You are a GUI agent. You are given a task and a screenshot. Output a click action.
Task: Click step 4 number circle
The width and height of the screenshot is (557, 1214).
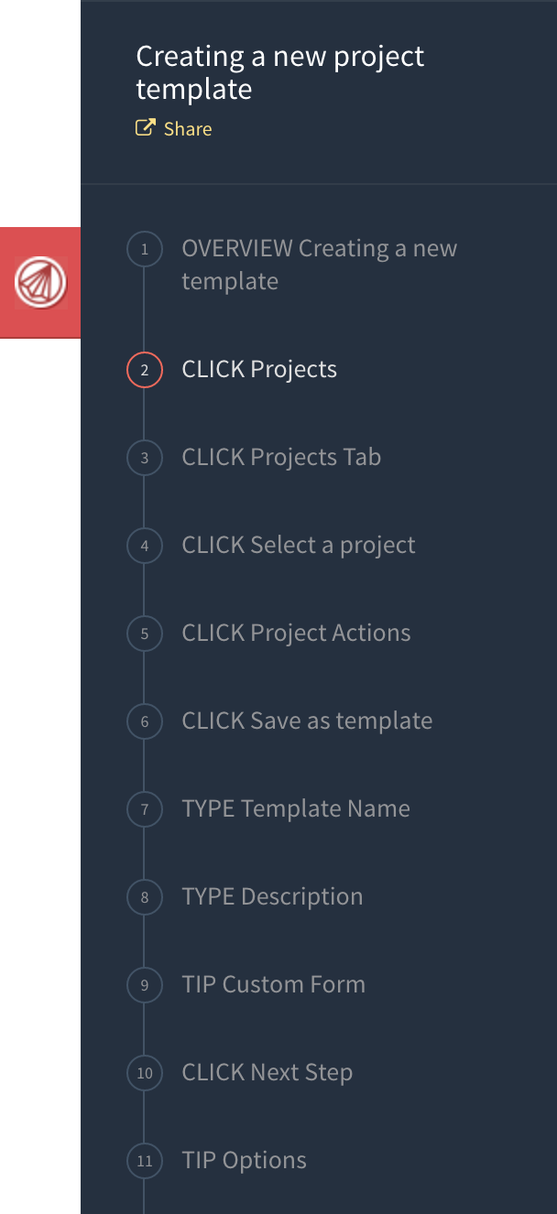[145, 546]
